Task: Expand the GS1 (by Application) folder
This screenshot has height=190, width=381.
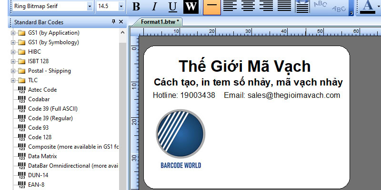Action: click(x=13, y=33)
